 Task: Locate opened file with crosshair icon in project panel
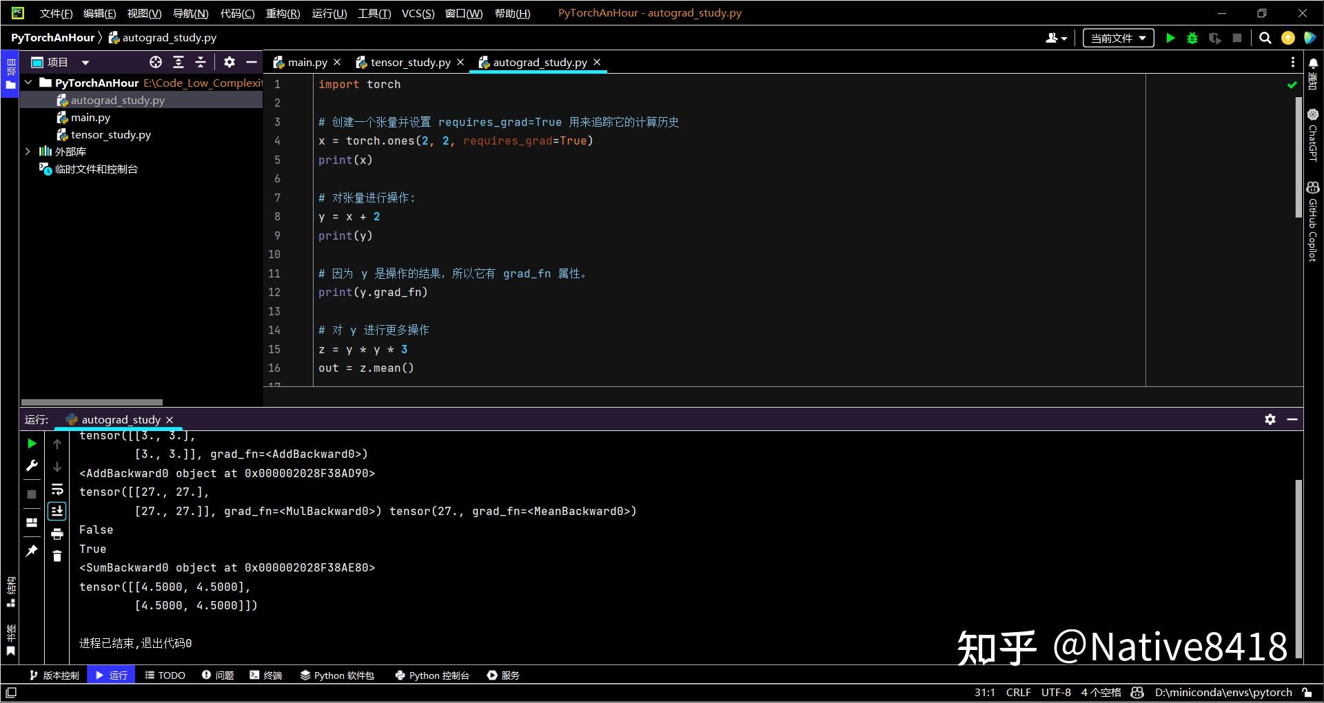click(155, 62)
